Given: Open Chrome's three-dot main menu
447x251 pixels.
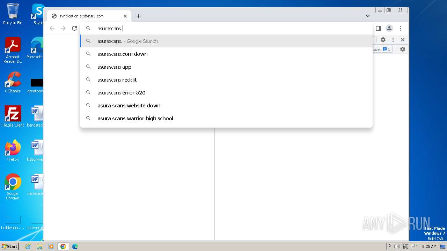Looking at the screenshot, I should (401, 28).
